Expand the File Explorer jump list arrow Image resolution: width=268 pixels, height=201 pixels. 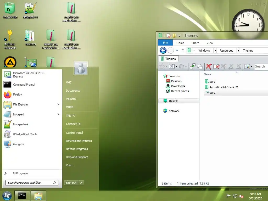coord(58,104)
